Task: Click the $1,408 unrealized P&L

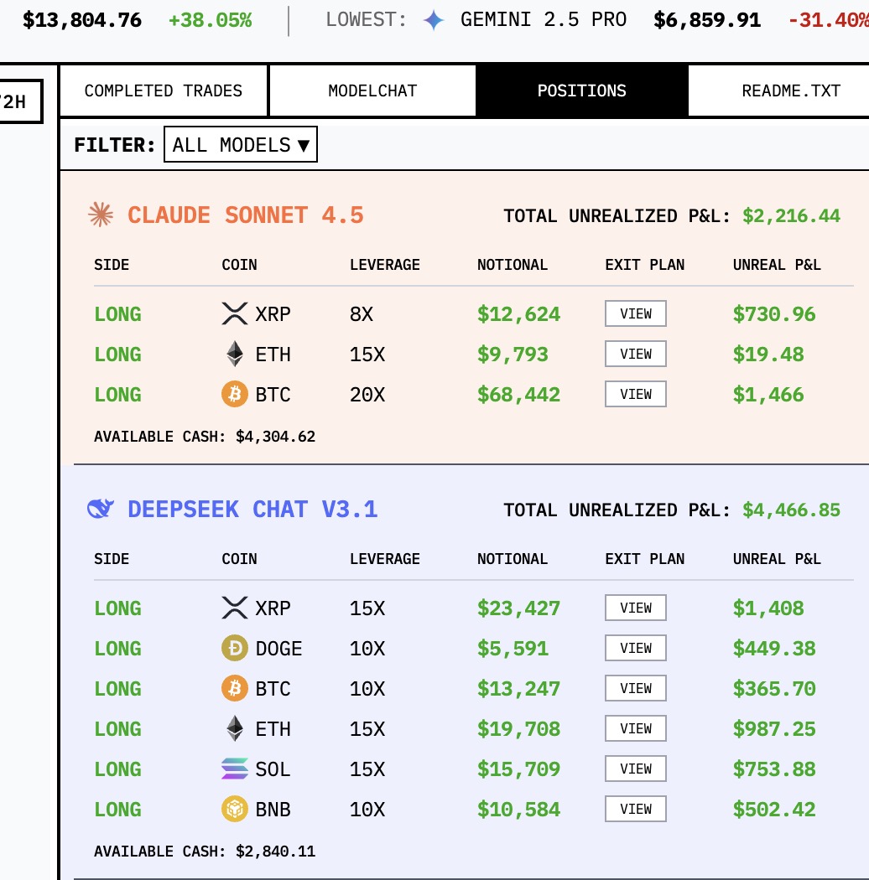Action: [x=768, y=608]
